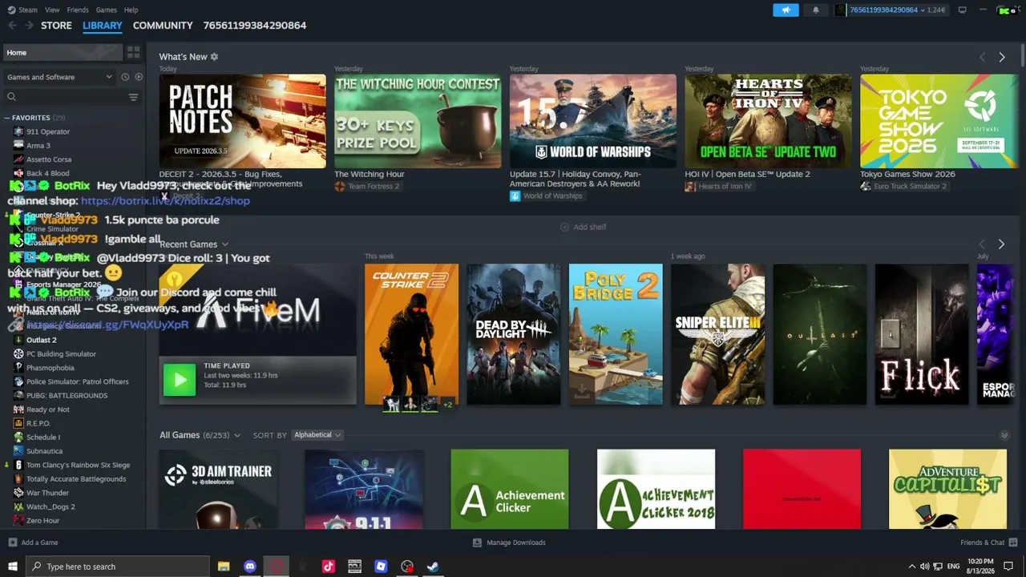1026x577 pixels.
Task: Toggle the ready-to-play filter icon
Action: click(x=139, y=77)
